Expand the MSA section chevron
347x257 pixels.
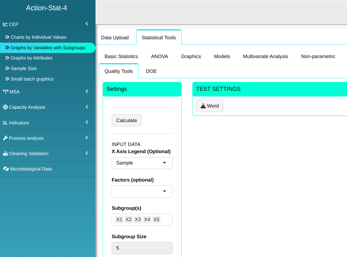[x=87, y=91]
